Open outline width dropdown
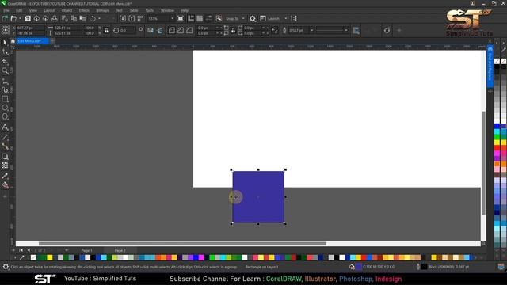507x285 pixels. pyautogui.click(x=311, y=30)
